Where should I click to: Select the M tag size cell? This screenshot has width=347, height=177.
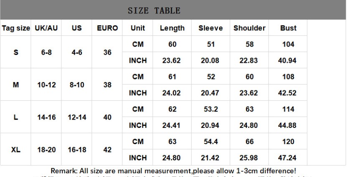pyautogui.click(x=16, y=85)
